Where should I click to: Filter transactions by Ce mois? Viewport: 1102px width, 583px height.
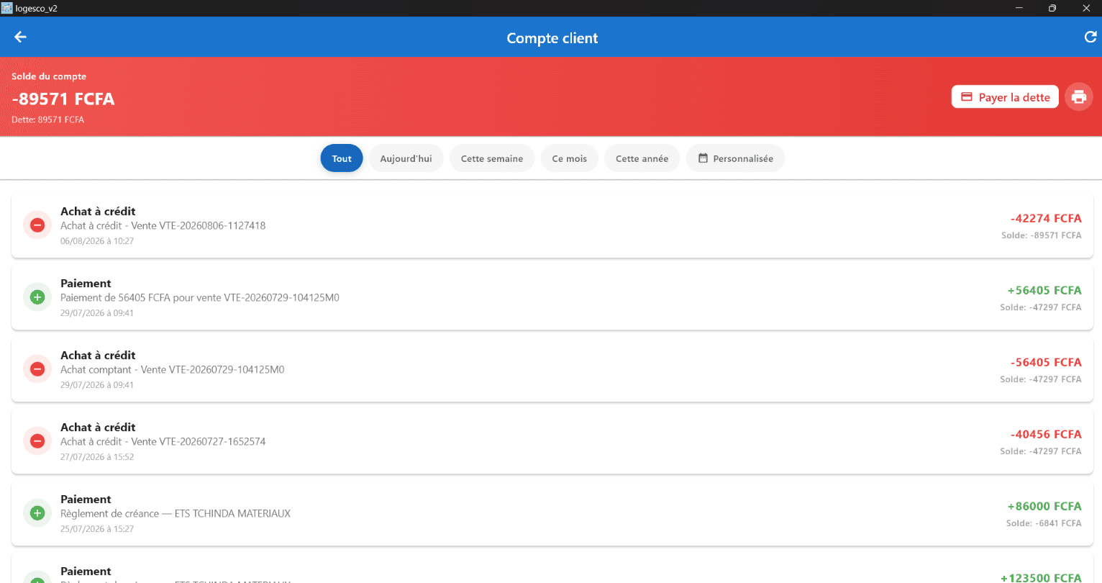pyautogui.click(x=570, y=158)
